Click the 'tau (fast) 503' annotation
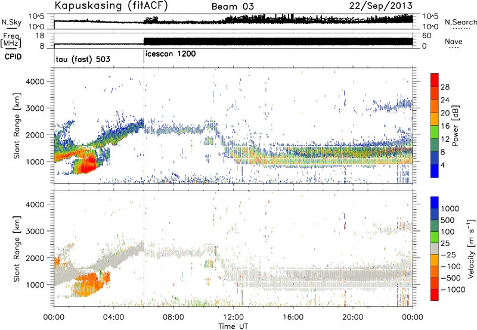477x330 pixels. pyautogui.click(x=83, y=59)
